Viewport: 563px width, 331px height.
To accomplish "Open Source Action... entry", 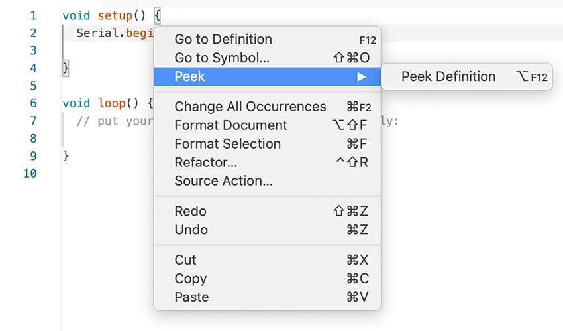I will tap(223, 181).
